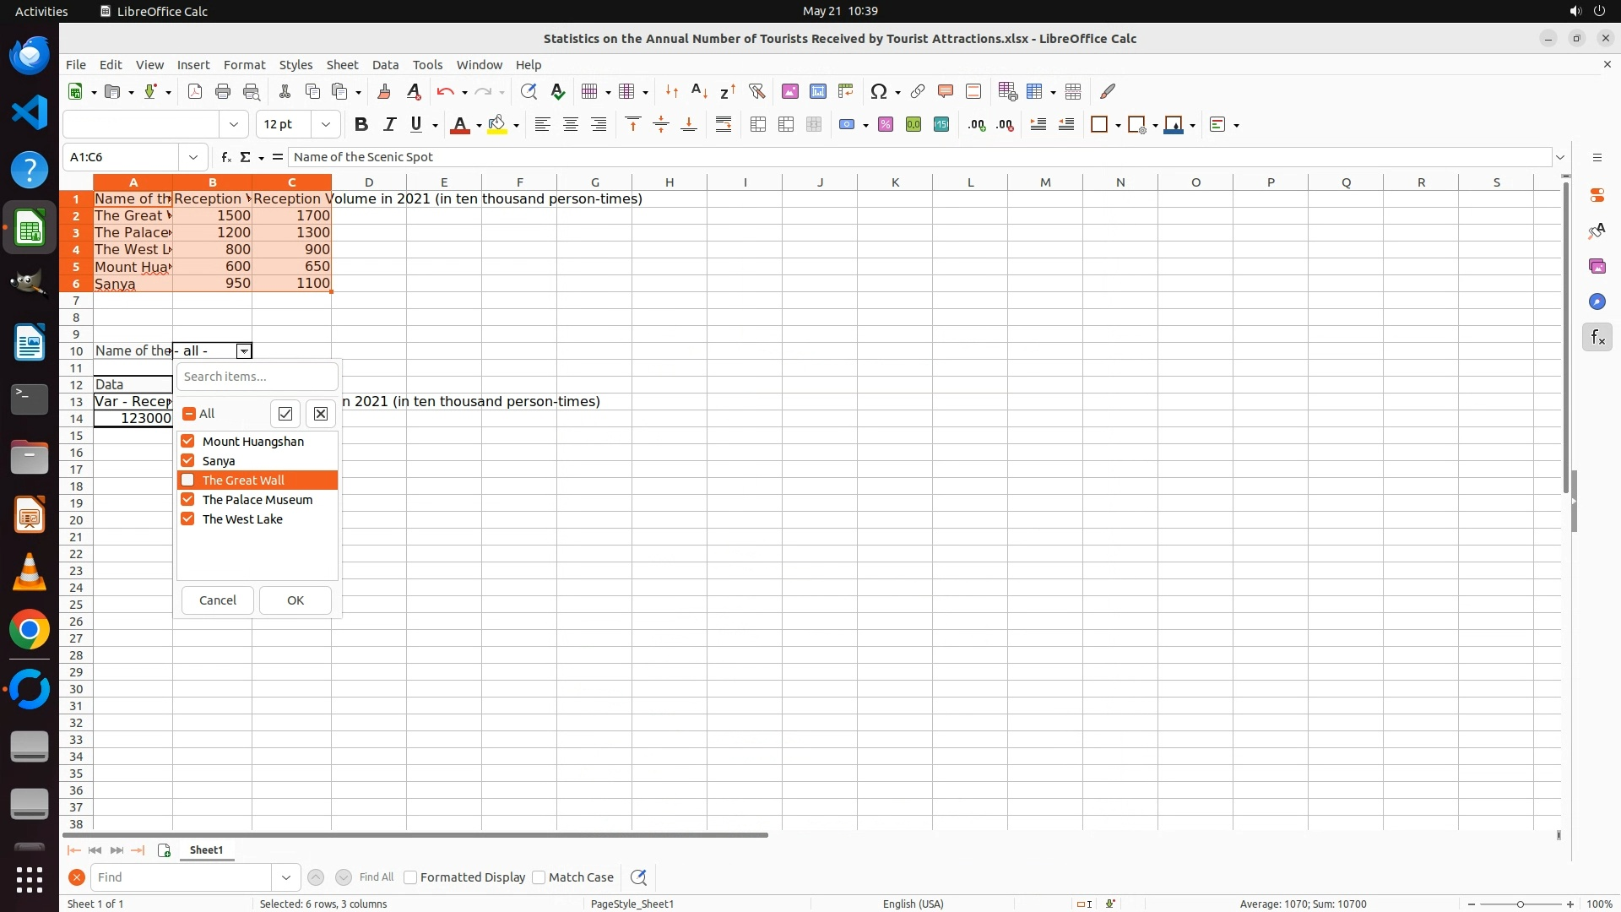The image size is (1621, 912).
Task: Toggle Bold formatting
Action: (x=361, y=125)
